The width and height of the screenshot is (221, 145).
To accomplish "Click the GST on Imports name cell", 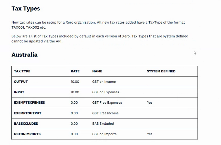I will pos(104,134).
